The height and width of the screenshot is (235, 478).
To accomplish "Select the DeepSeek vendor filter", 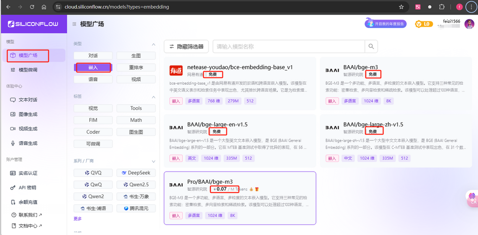I will [136, 173].
